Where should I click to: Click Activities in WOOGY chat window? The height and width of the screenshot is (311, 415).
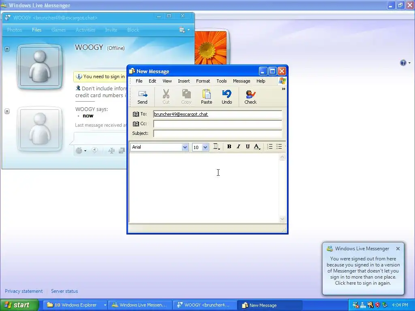[x=85, y=30]
